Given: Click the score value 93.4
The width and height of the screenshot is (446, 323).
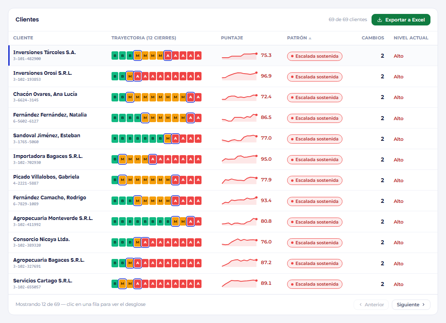Looking at the screenshot, I should coord(266,200).
